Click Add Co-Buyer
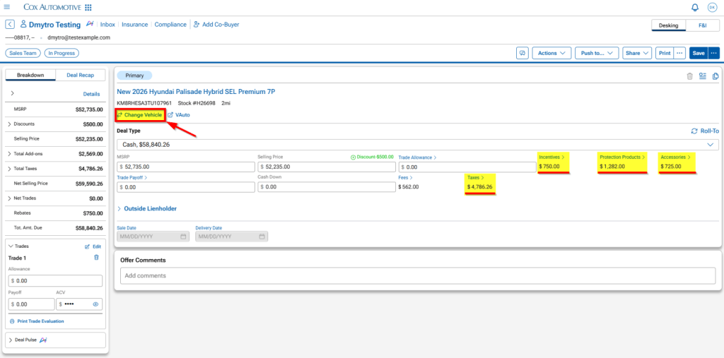Viewport: 724px width, 358px height. pos(216,25)
